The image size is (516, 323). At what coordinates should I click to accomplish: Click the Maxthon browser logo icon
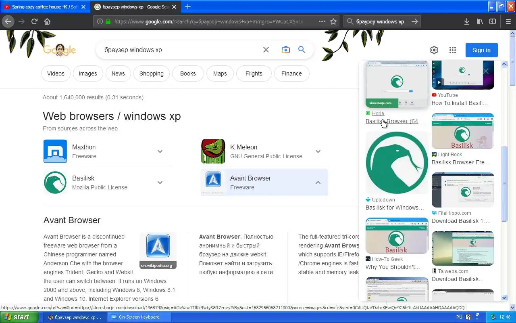(x=55, y=151)
